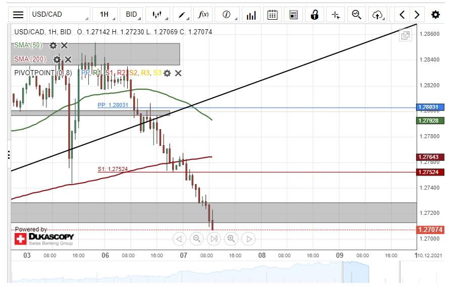The image size is (454, 290).
Task: Open chart settings gear in toolbar
Action: pyautogui.click(x=435, y=15)
